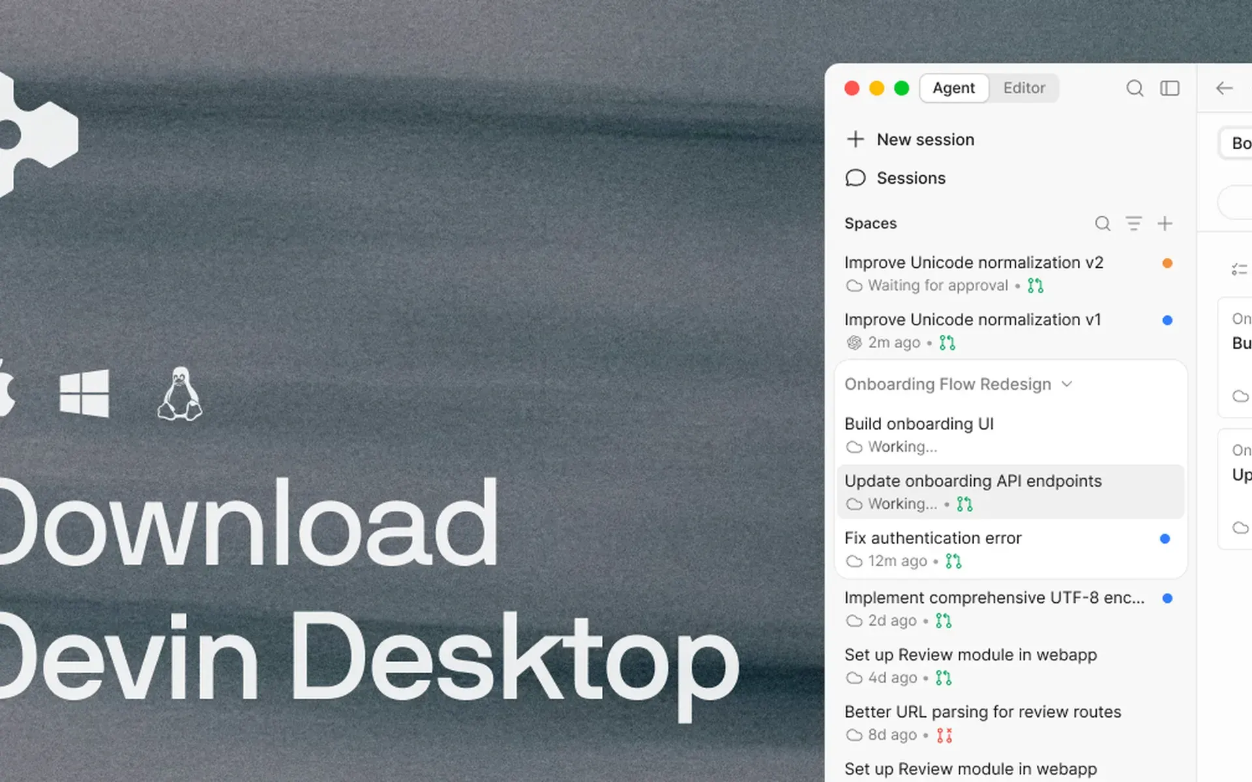Image resolution: width=1252 pixels, height=782 pixels.
Task: Click the checklist icon in the right pane
Action: point(1239,269)
